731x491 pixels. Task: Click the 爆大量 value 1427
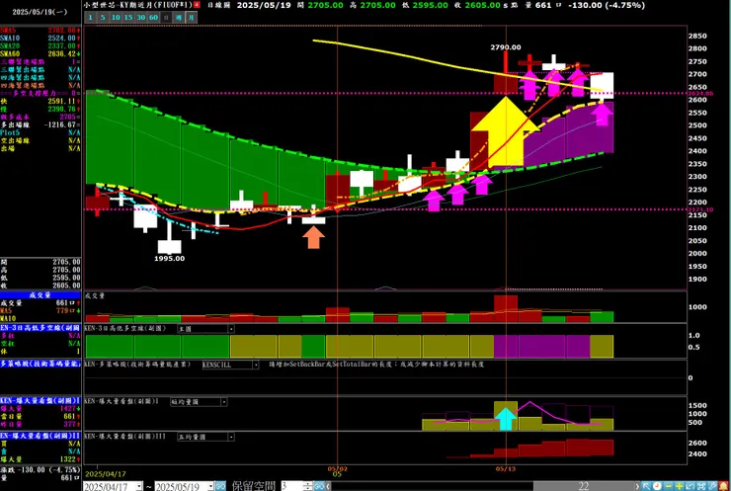(68, 409)
